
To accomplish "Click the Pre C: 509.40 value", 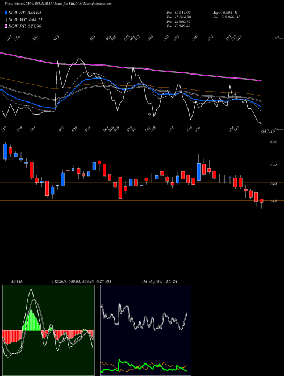I will click(178, 26).
